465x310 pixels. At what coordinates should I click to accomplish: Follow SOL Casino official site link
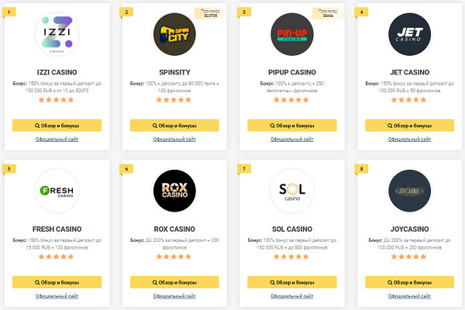292,295
